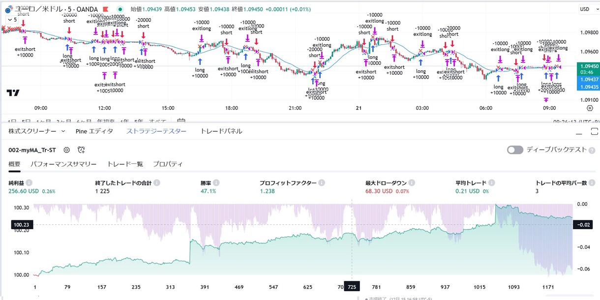This screenshot has height=300, width=600.
Task: Click the 100.30 label on equity axis
Action: coord(21,208)
